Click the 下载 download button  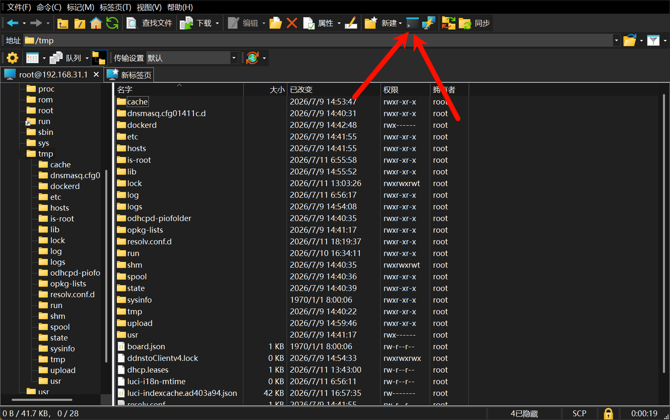point(196,23)
